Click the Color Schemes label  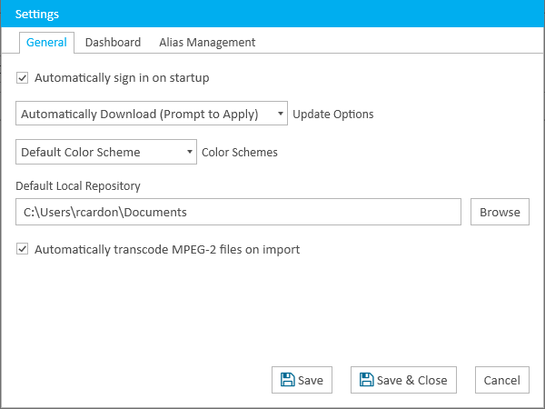click(240, 152)
